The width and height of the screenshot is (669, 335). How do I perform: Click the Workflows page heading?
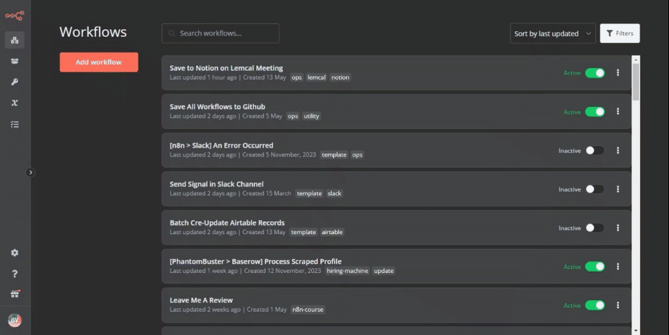coord(93,32)
